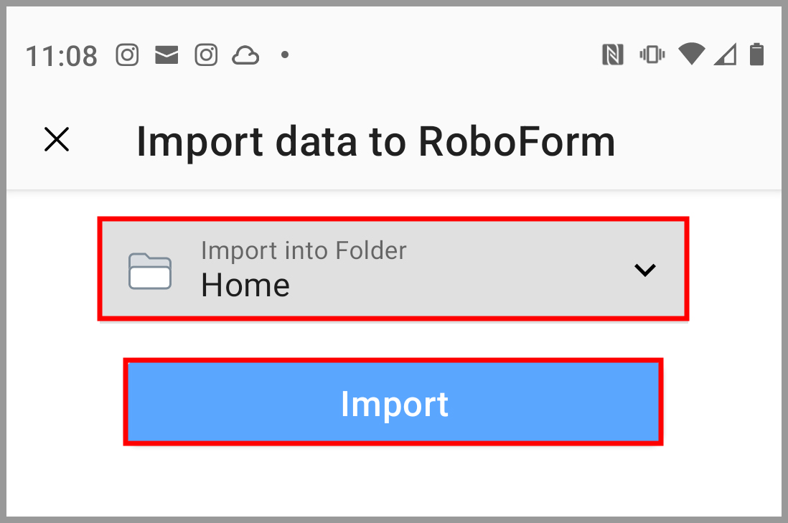Tap the vibrate mode status icon

coord(652,55)
